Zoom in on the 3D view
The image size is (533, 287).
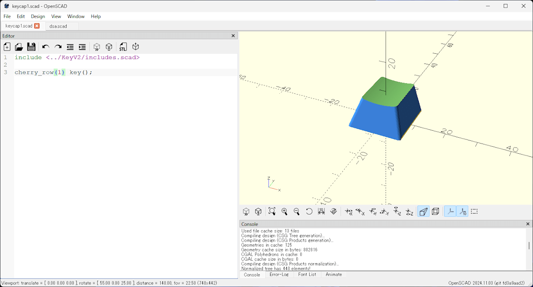coord(284,211)
